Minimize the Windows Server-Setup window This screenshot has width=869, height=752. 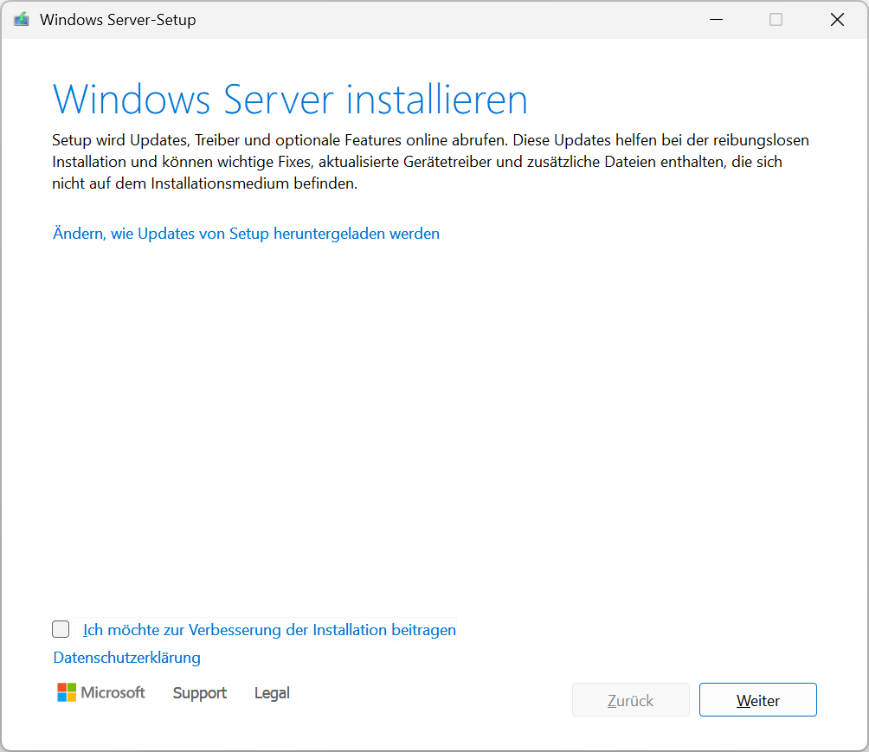(x=716, y=20)
